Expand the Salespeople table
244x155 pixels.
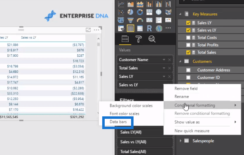tap(181, 141)
